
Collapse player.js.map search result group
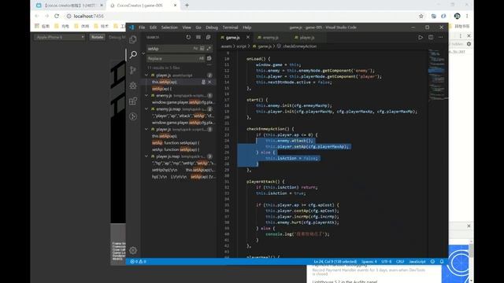coord(146,156)
